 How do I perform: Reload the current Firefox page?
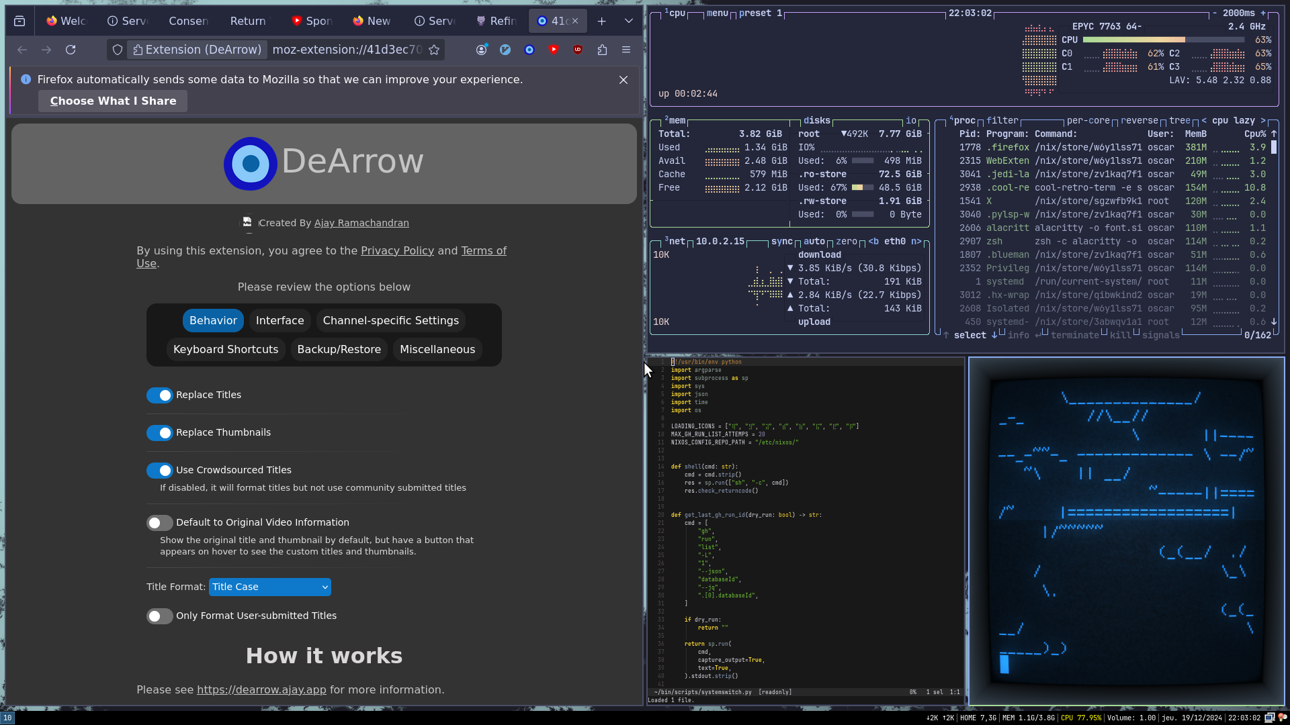[71, 50]
